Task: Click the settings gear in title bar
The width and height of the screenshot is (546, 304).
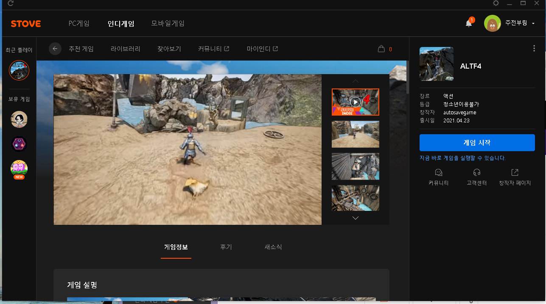Action: tap(496, 3)
